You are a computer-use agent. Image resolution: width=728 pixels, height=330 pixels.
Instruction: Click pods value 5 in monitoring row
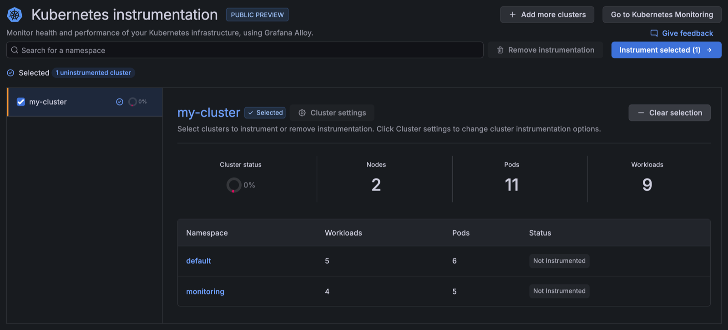pyautogui.click(x=455, y=291)
